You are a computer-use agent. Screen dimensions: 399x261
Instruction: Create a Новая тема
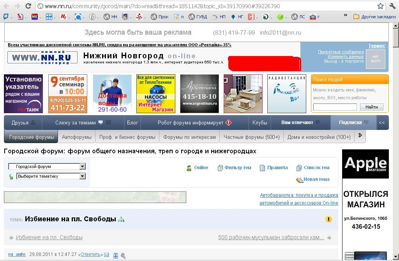(x=313, y=179)
